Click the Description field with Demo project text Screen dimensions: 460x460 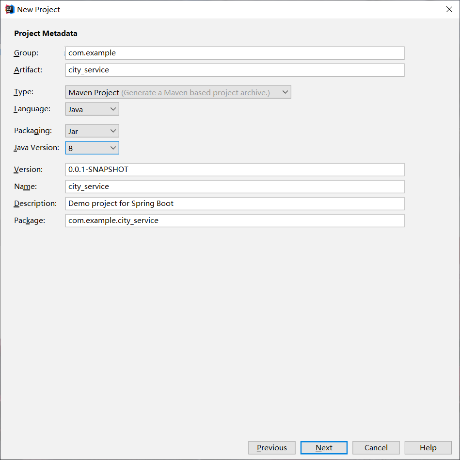(235, 204)
